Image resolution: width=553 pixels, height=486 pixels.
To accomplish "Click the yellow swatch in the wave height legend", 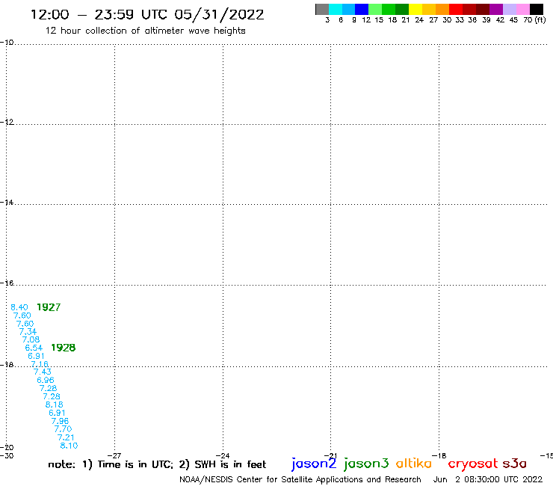I will [x=415, y=9].
